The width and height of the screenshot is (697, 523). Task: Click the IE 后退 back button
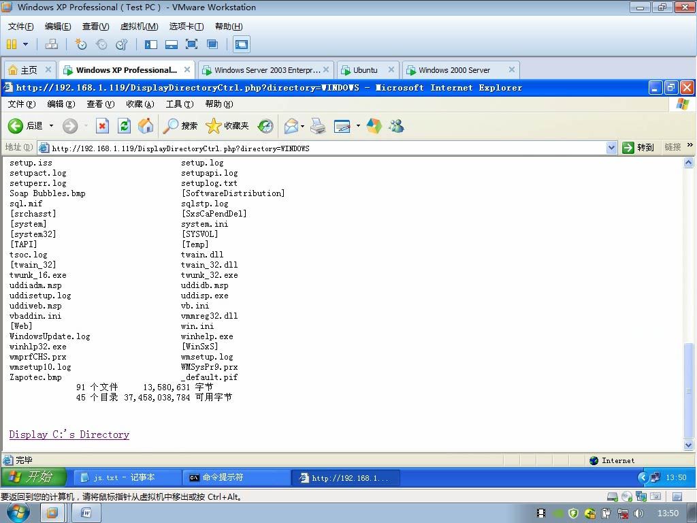(x=25, y=126)
